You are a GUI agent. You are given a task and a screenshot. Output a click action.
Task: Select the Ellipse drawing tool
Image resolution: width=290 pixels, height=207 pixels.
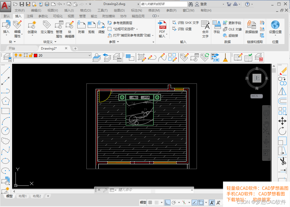pos(6,161)
